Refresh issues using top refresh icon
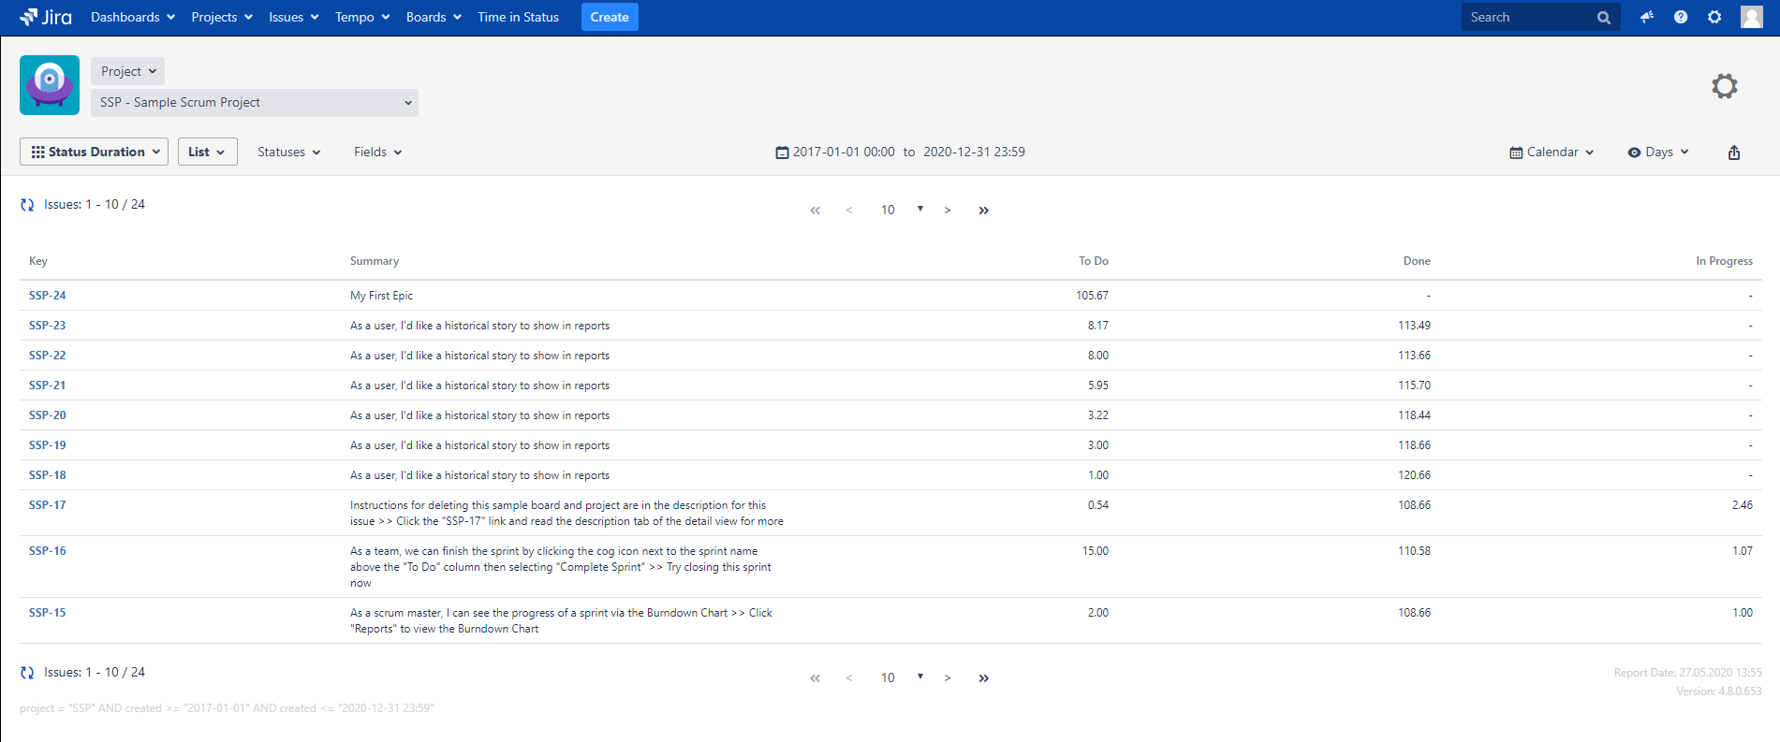The image size is (1780, 742). coord(27,205)
